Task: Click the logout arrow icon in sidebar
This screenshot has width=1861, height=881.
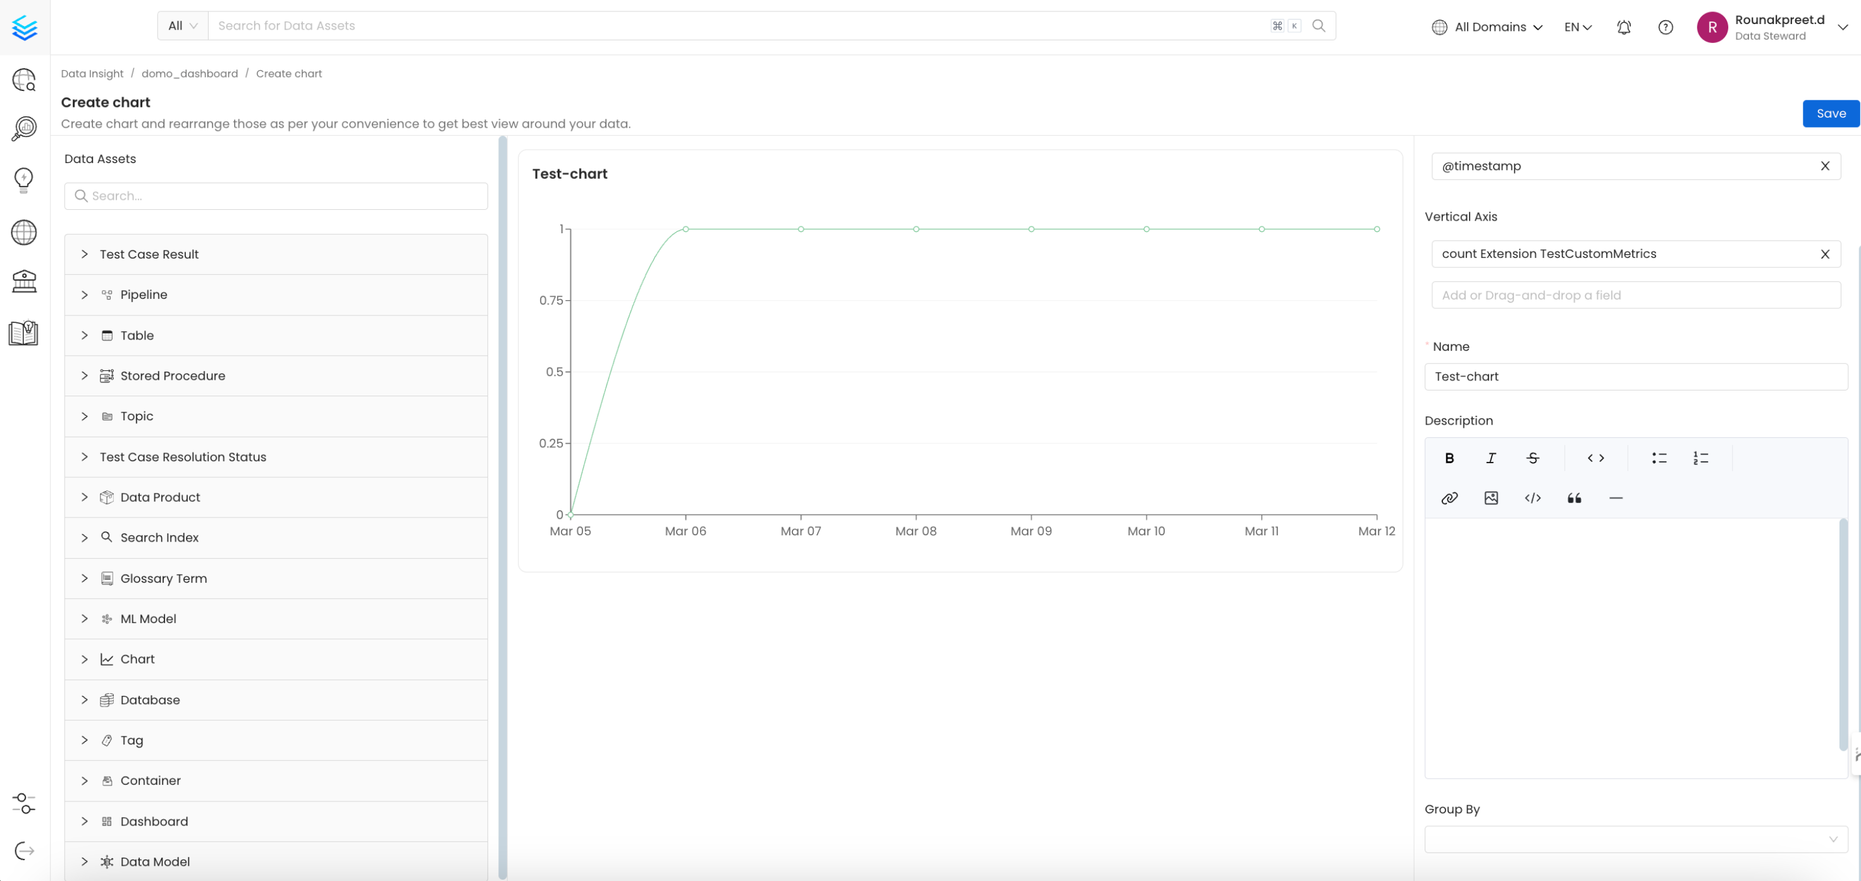Action: [x=22, y=851]
